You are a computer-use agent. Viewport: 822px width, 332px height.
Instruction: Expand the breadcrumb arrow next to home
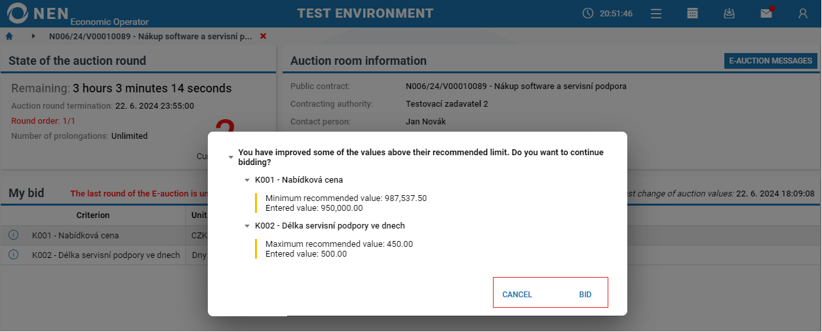(33, 36)
